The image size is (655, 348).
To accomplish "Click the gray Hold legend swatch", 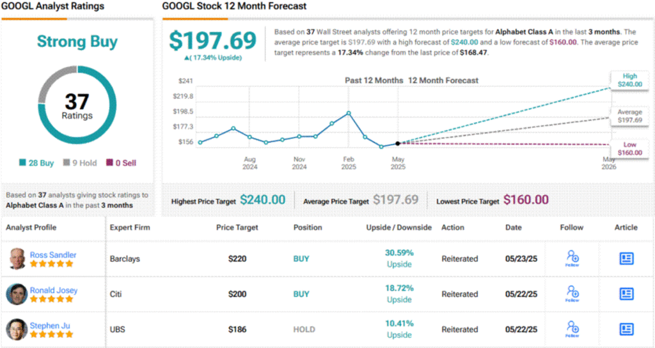I will [67, 163].
